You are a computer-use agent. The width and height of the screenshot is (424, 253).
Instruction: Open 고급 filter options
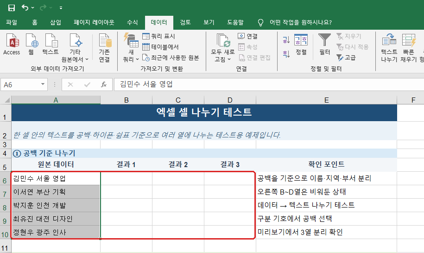pos(346,58)
